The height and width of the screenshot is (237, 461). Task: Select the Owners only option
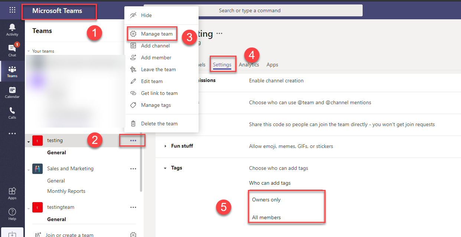click(x=267, y=200)
